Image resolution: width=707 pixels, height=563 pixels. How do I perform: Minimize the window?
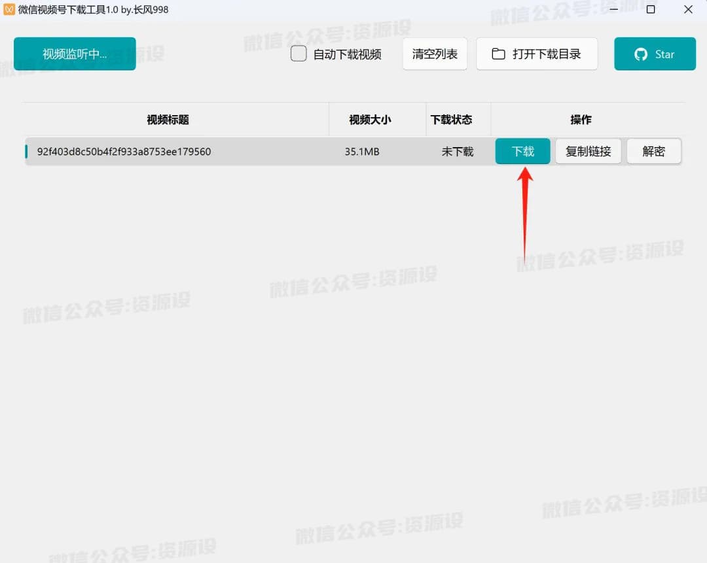coord(613,9)
